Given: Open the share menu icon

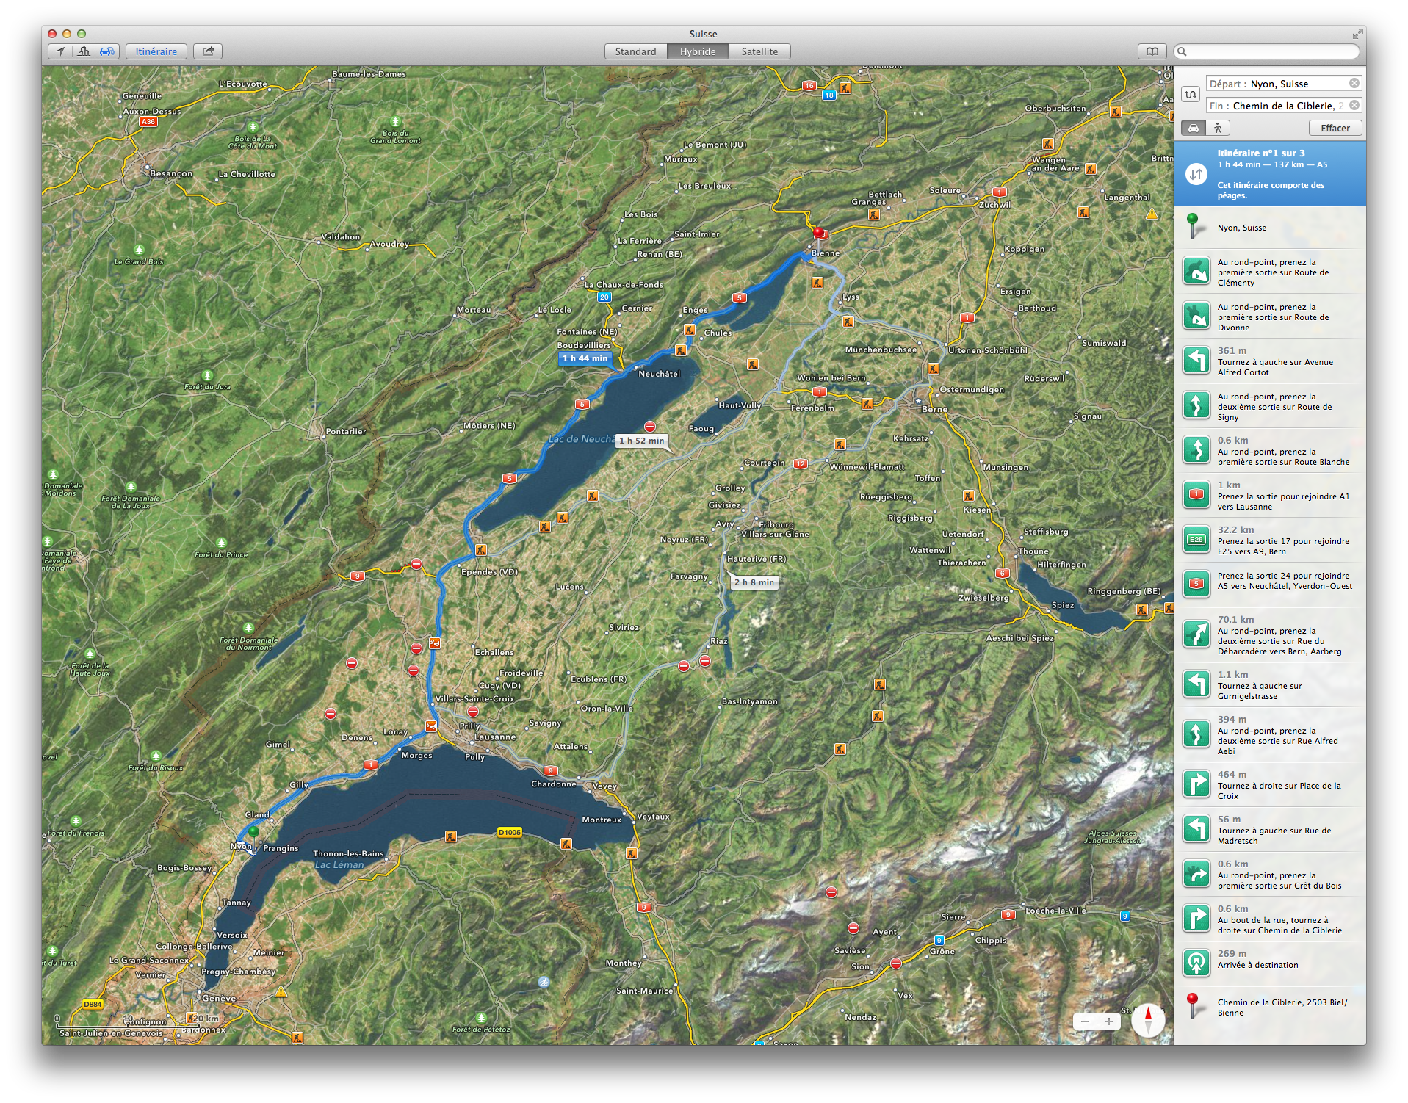Looking at the screenshot, I should pos(208,51).
